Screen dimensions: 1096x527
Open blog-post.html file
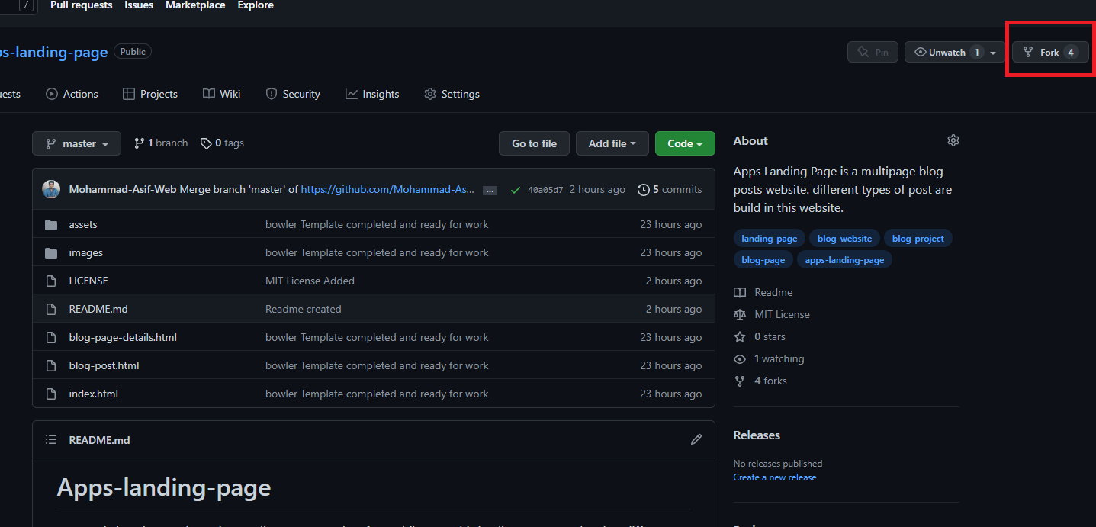(x=104, y=365)
